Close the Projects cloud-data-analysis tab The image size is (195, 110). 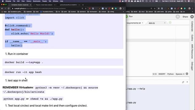(55, 5)
